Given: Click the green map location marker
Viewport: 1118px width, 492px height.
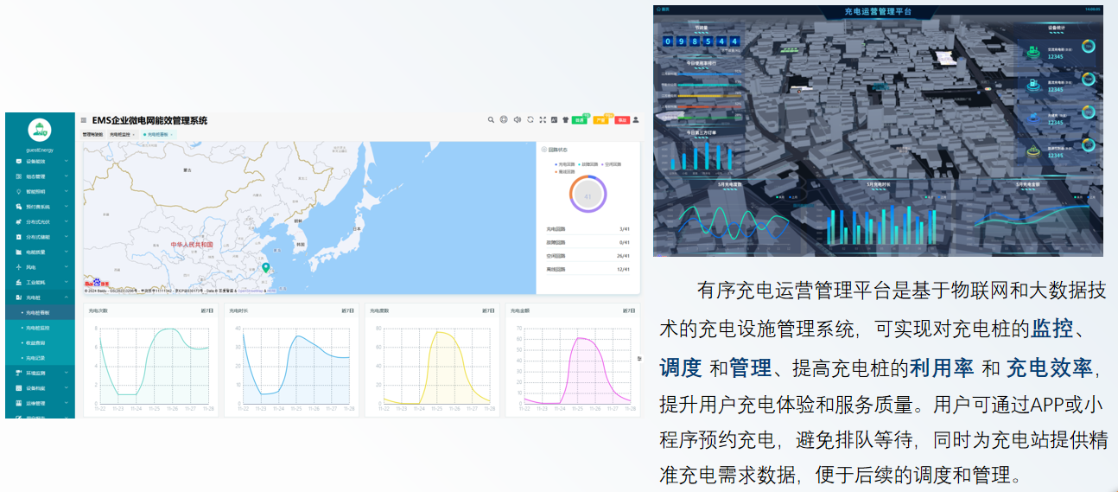Looking at the screenshot, I should click(x=266, y=268).
